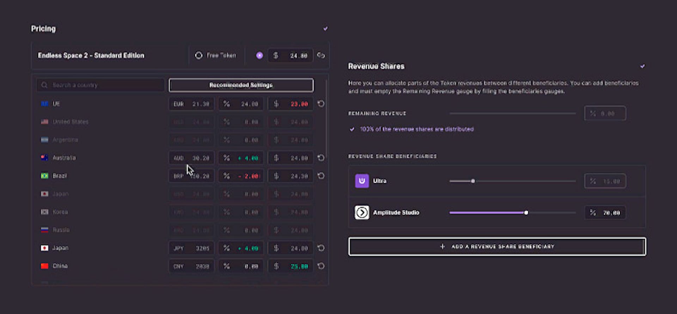Click the China flag icon
The image size is (677, 314).
pyautogui.click(x=44, y=266)
